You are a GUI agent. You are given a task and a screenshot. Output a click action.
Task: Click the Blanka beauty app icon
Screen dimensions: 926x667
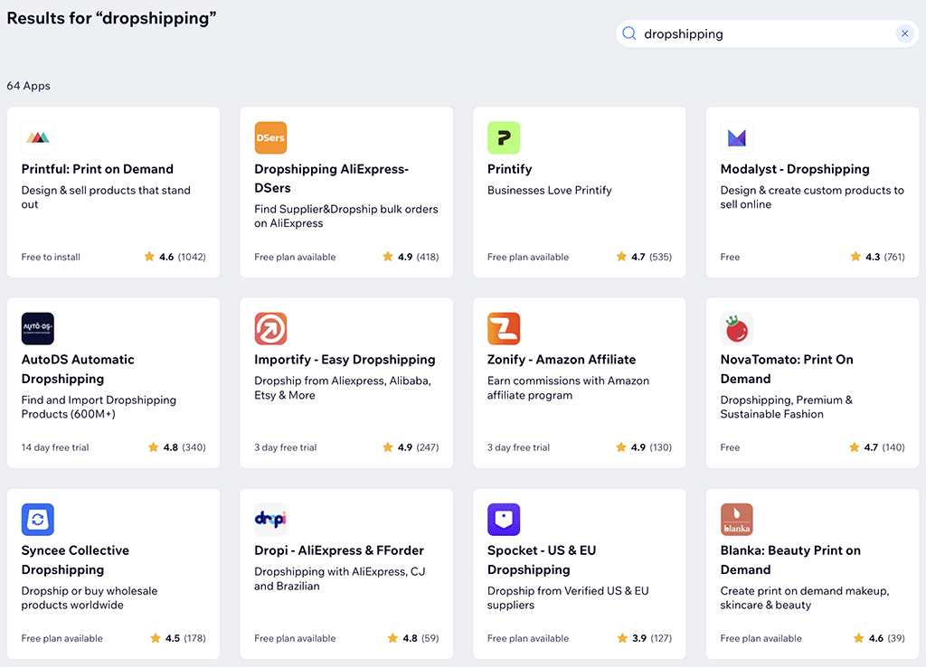[736, 520]
